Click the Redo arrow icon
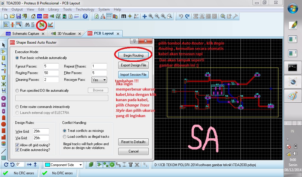The height and width of the screenshot is (177, 302). tap(187, 16)
